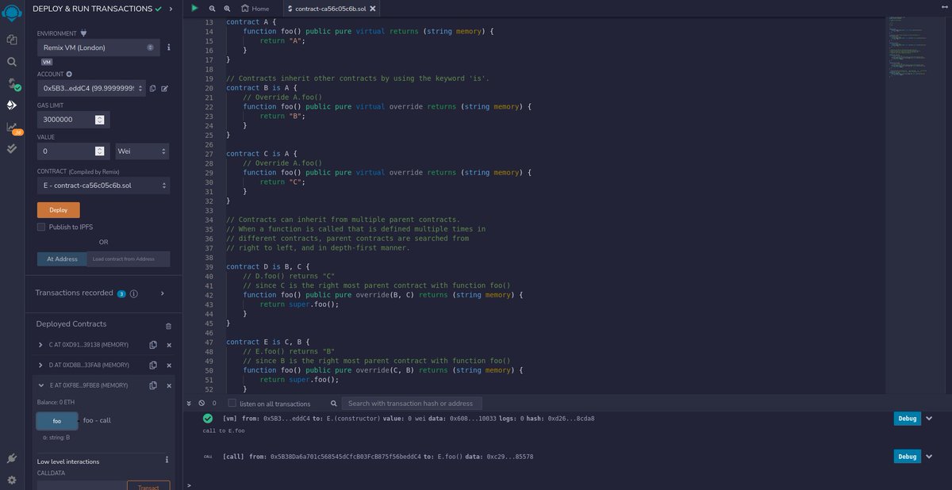Open the settings gear in the sidebar

click(12, 480)
